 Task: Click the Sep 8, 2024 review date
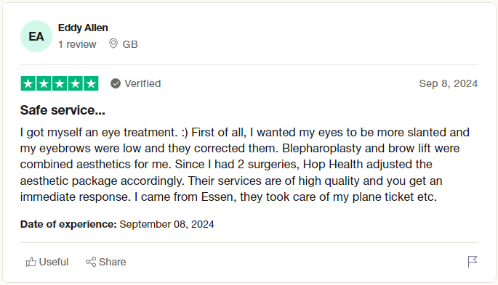click(x=448, y=83)
